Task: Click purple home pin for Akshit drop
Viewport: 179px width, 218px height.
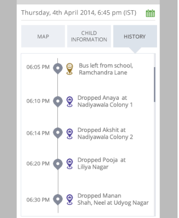Action: (70, 134)
